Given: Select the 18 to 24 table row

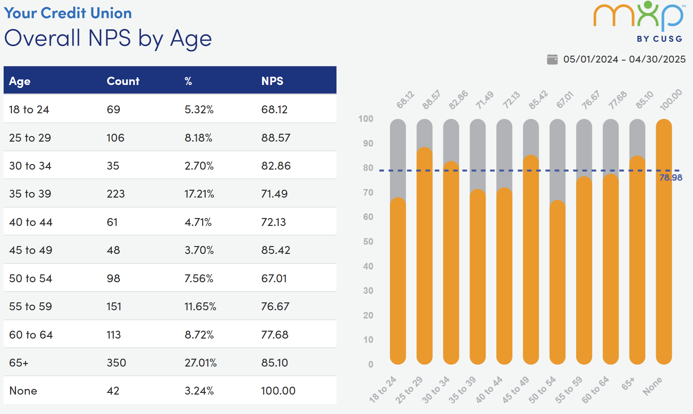Looking at the screenshot, I should (29, 109).
